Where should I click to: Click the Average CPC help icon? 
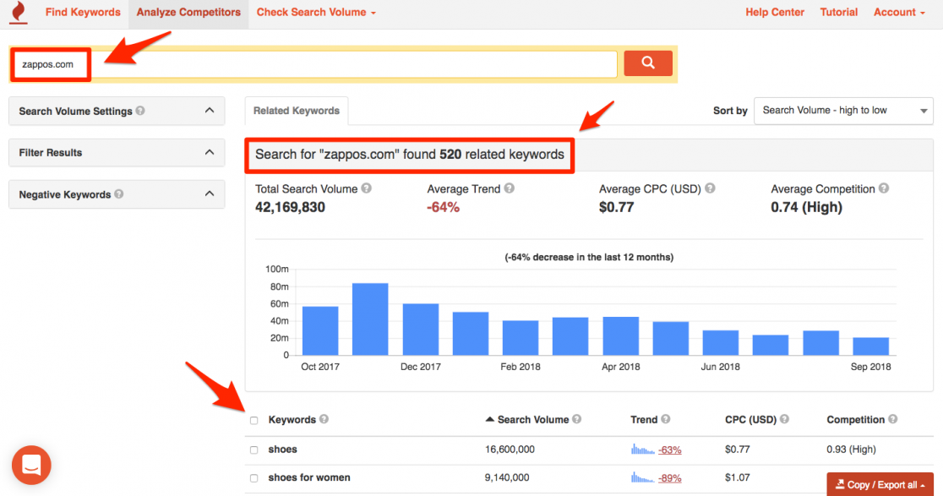click(x=711, y=188)
